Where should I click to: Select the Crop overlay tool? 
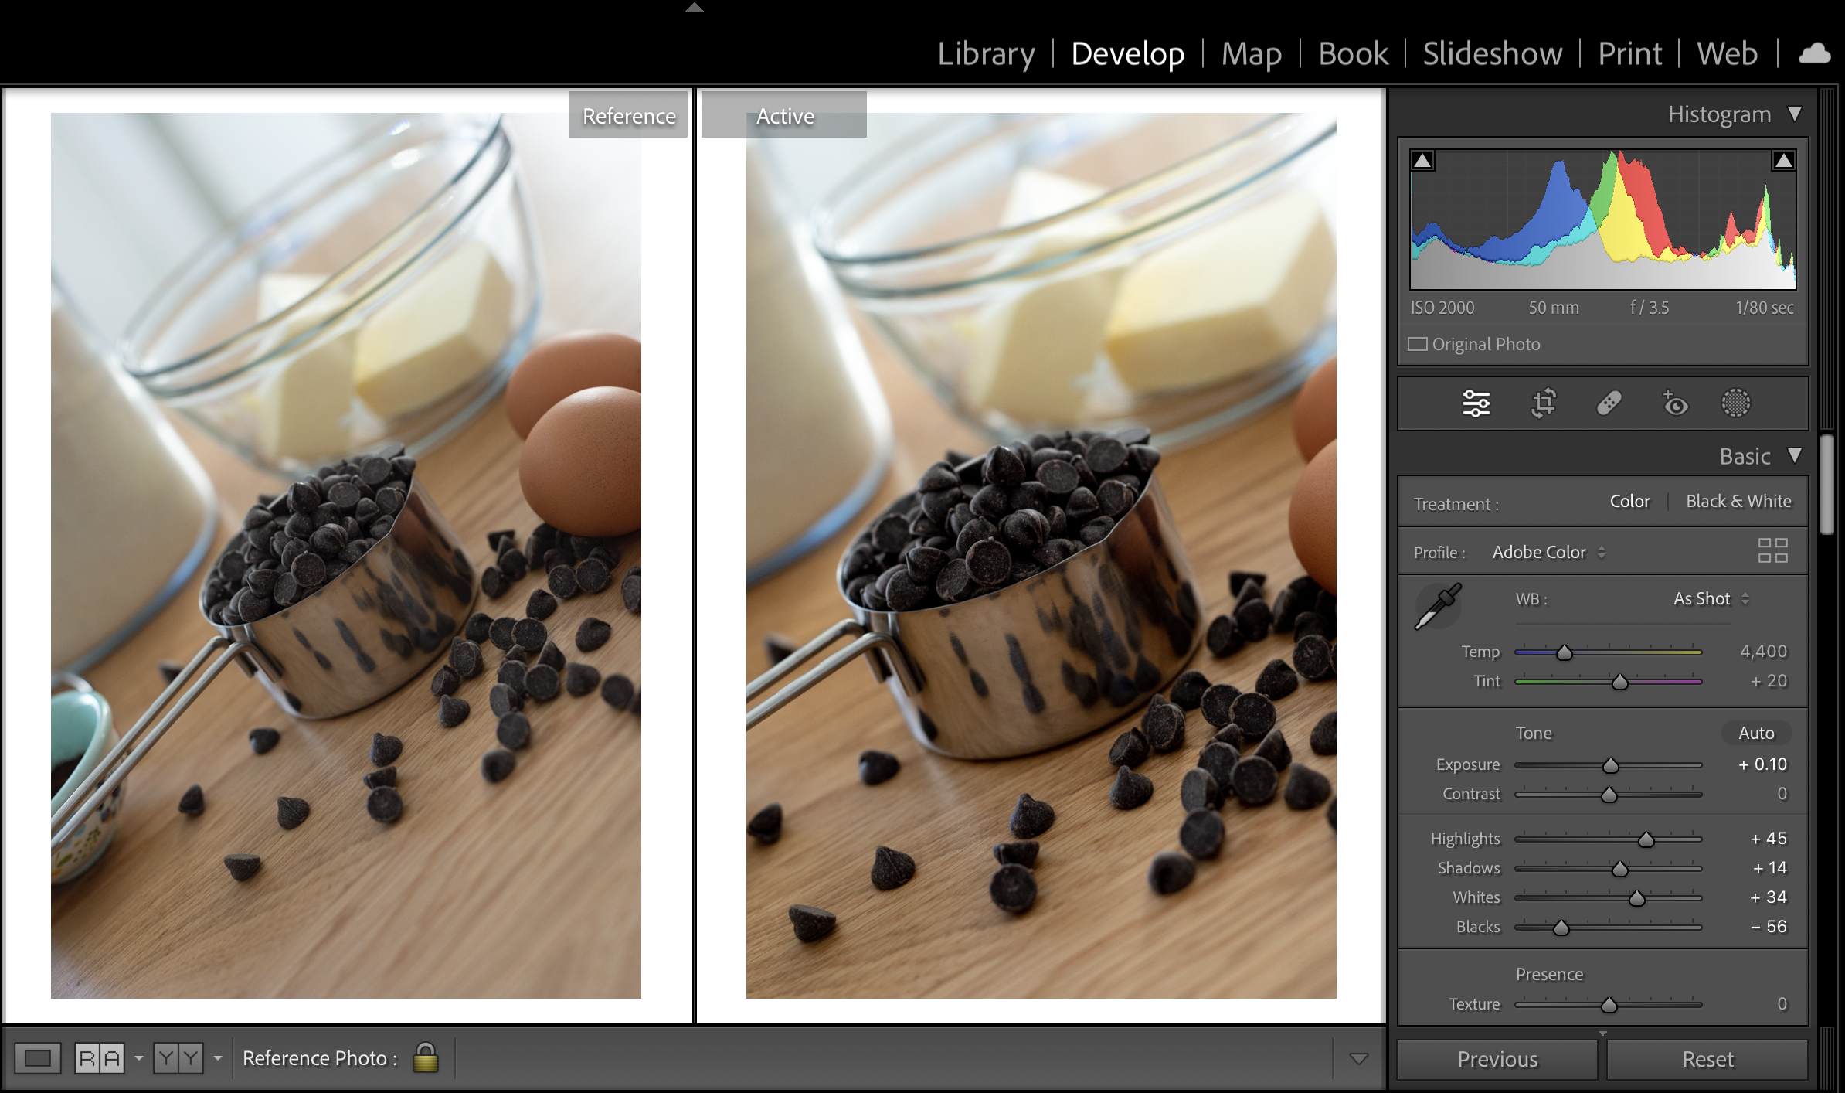tap(1543, 403)
